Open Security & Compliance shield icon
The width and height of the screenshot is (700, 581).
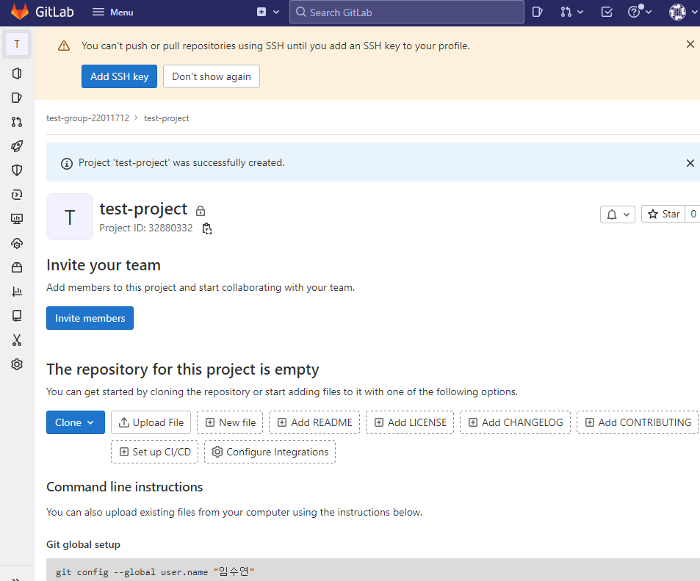[17, 170]
